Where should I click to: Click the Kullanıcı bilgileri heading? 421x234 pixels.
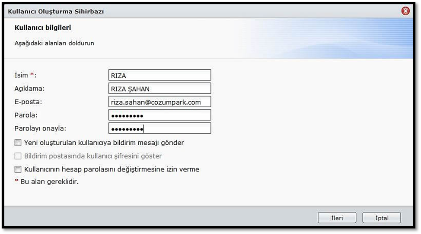(x=43, y=28)
